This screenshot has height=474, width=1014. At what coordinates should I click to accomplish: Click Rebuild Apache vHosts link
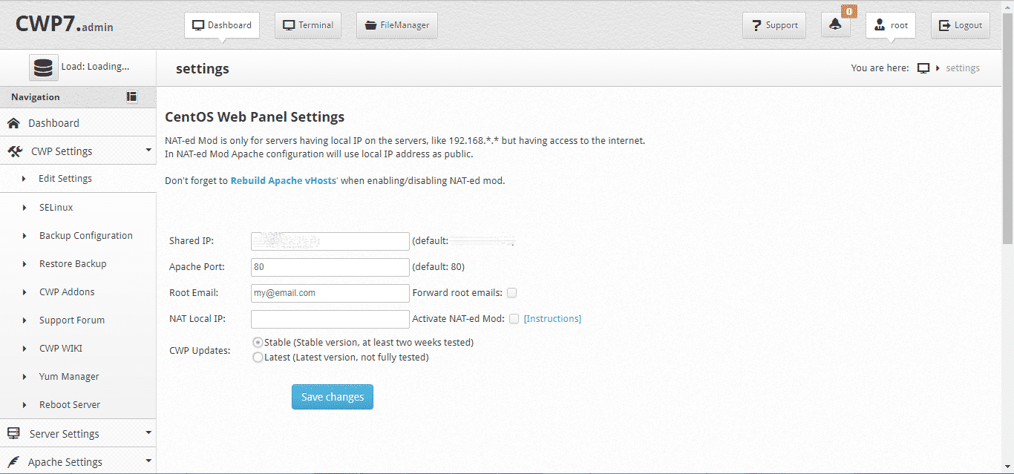click(283, 180)
